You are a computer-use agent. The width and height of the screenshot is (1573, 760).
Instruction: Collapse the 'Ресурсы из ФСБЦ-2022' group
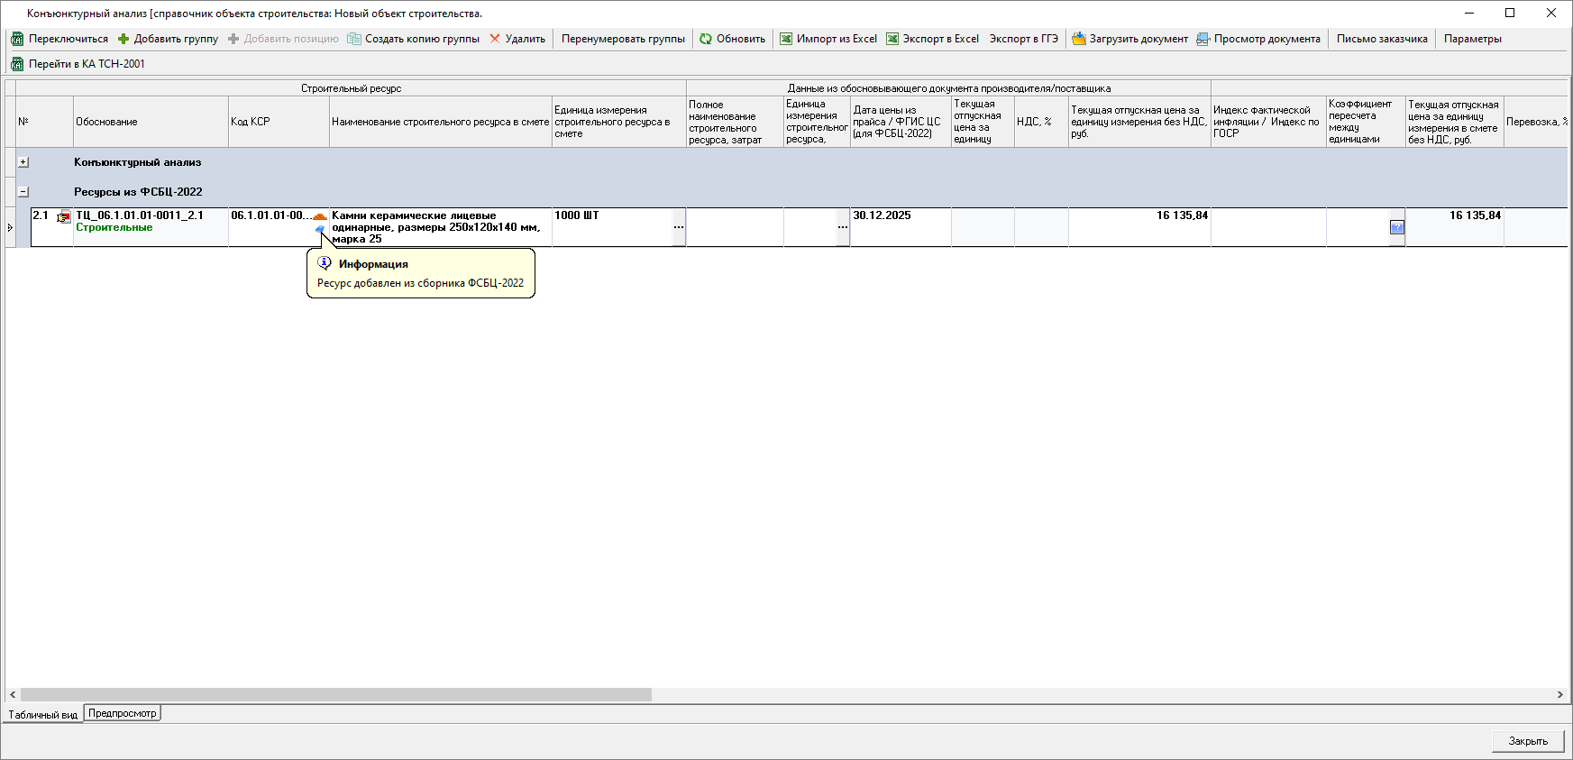point(23,192)
